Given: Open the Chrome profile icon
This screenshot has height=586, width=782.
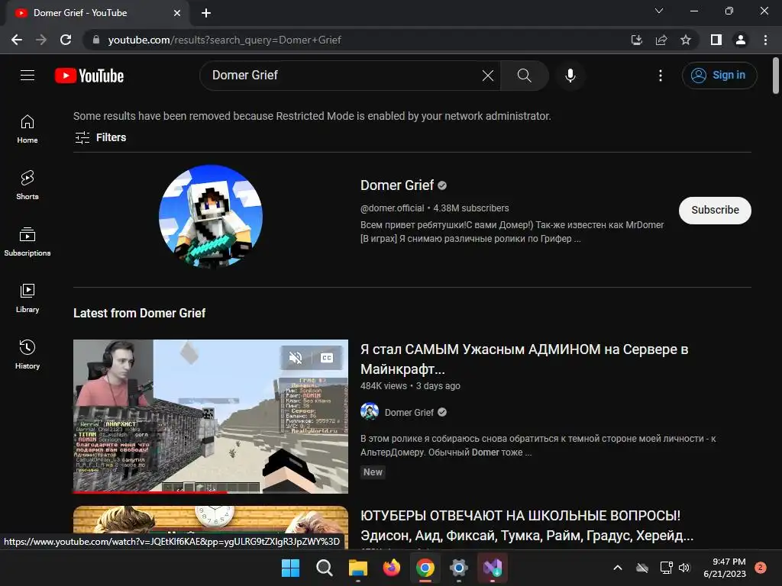Looking at the screenshot, I should [741, 40].
